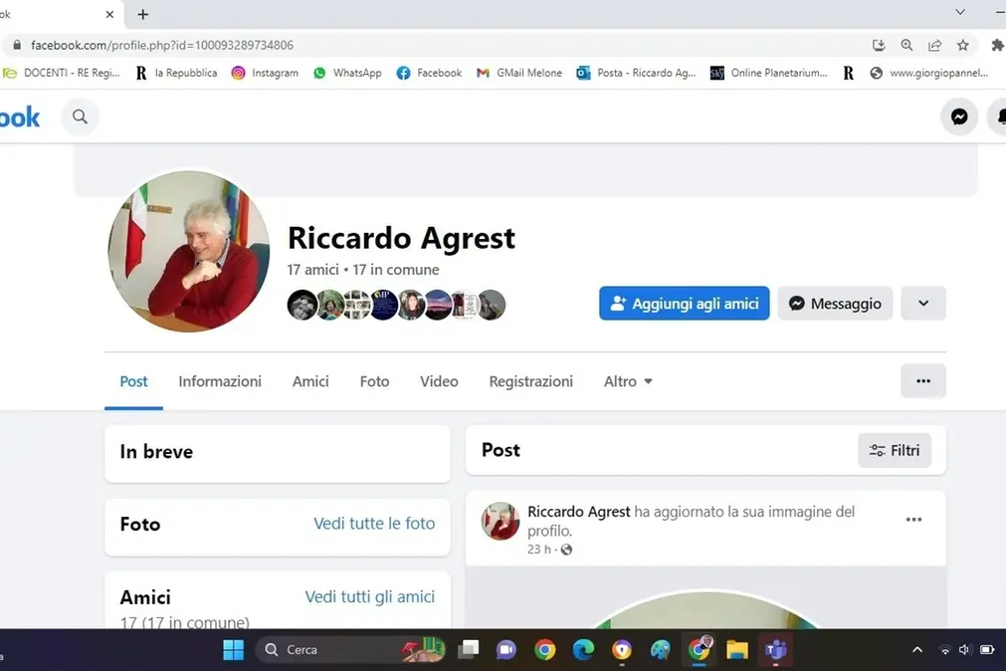Bookmark this page with the star icon
1006x671 pixels.
pos(963,45)
